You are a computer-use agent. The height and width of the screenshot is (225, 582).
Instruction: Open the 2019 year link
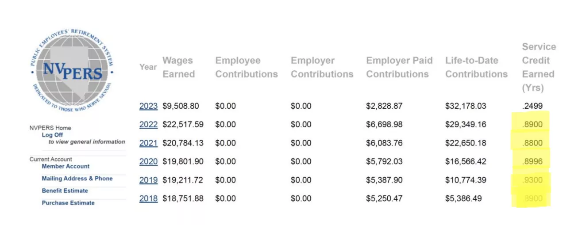pos(148,180)
